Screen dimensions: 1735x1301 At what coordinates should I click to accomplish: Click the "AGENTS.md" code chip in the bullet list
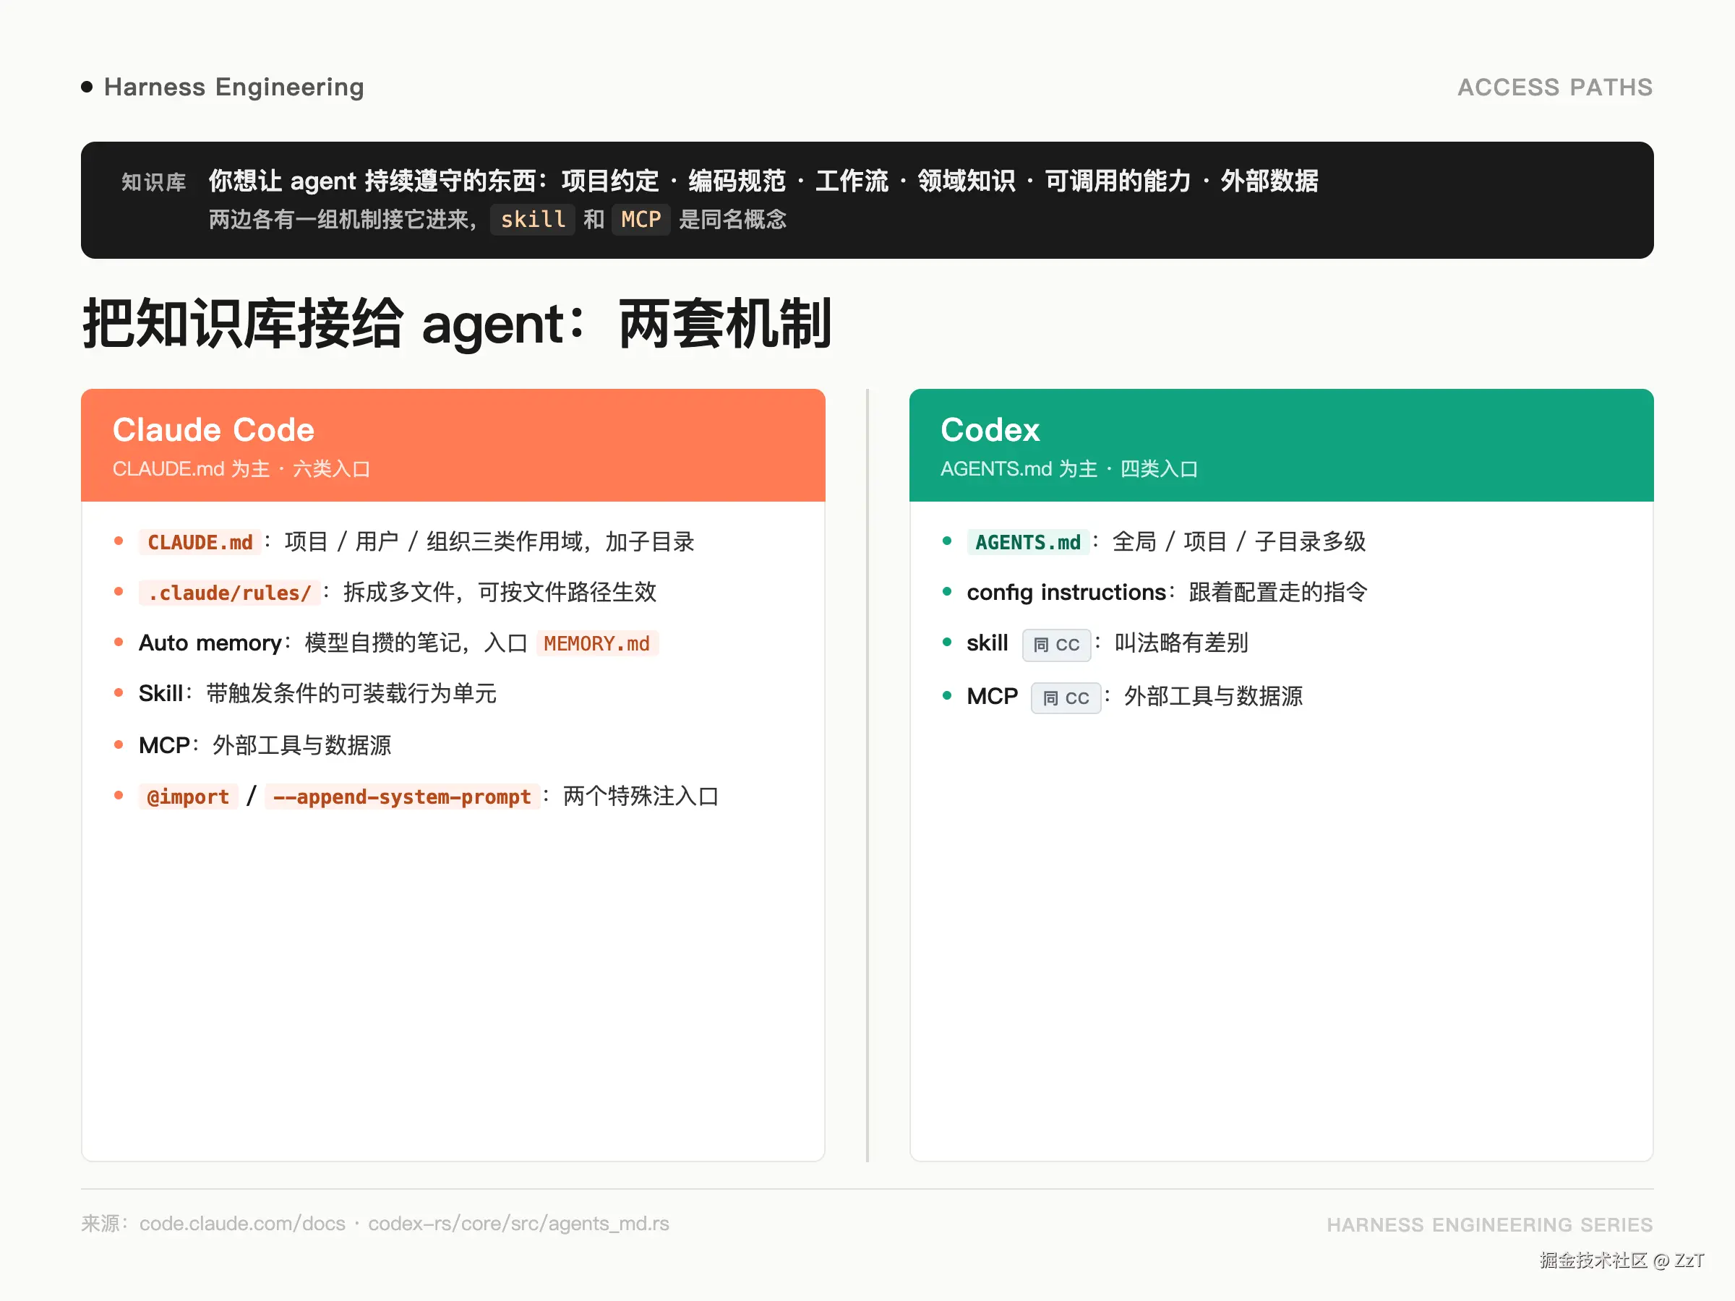click(1028, 542)
